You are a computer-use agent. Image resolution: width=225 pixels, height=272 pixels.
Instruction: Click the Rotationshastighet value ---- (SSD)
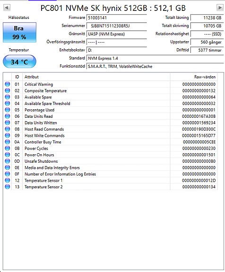click(207, 34)
